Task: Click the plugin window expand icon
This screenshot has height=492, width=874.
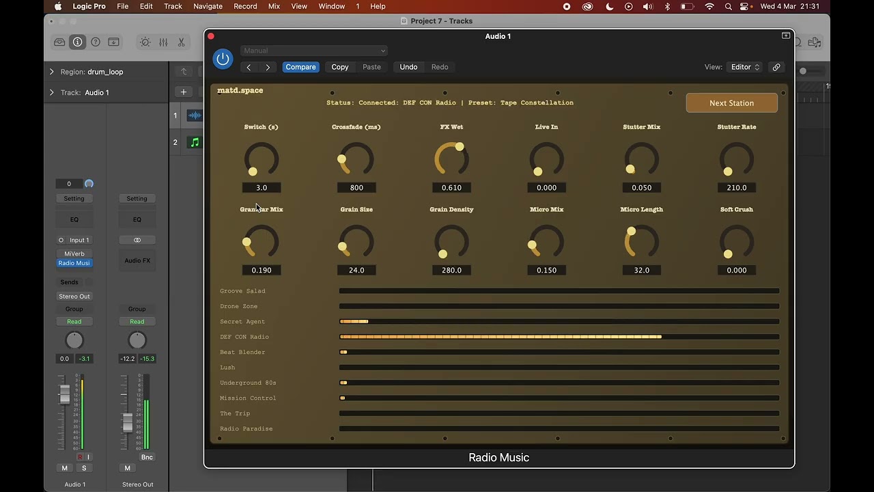Action: pyautogui.click(x=786, y=36)
